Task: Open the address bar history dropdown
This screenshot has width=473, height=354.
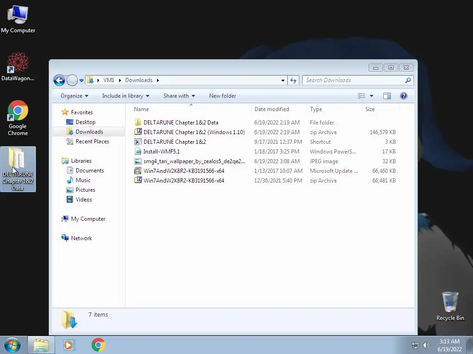Action: point(283,80)
